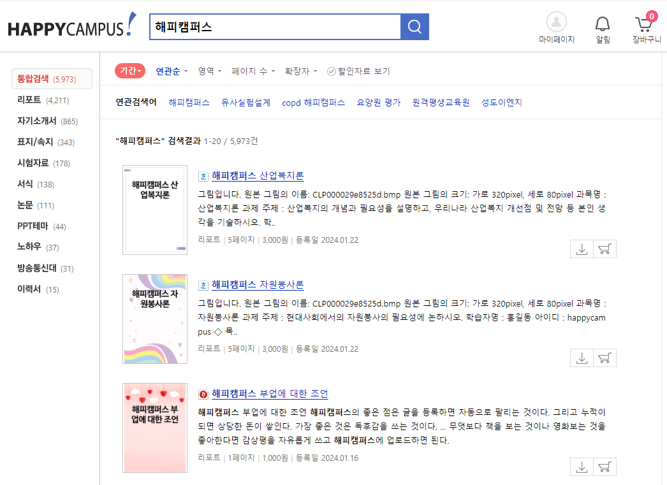Open 마이페이지 profile icon
The width and height of the screenshot is (667, 485).
click(556, 22)
